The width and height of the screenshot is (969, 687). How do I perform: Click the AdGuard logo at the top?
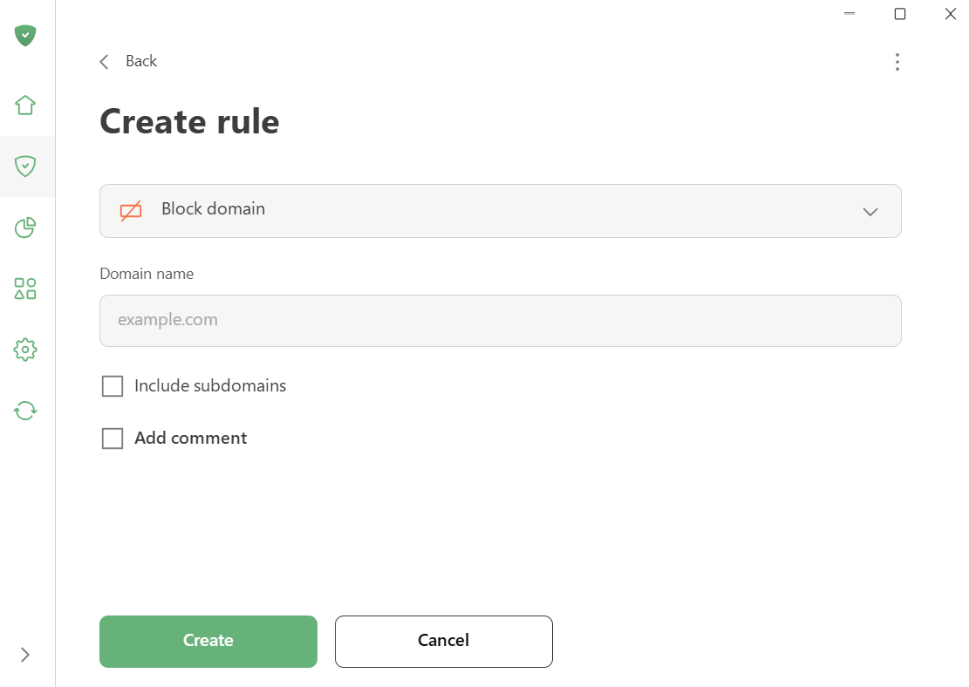click(x=25, y=36)
